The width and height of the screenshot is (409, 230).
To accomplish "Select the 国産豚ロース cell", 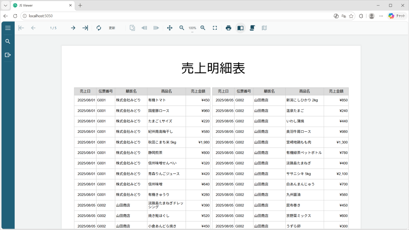I will pyautogui.click(x=166, y=111).
